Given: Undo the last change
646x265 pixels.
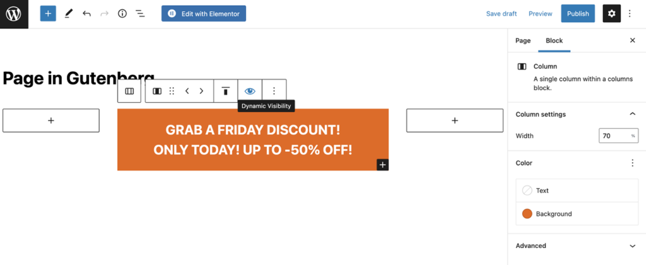Looking at the screenshot, I should [86, 14].
